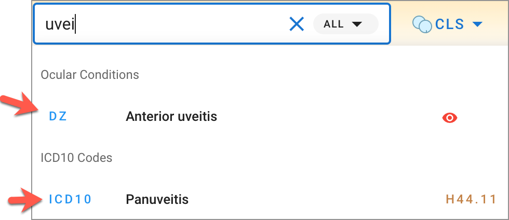Expand the CLS menu using its blue arrow
This screenshot has width=509, height=220.
478,24
